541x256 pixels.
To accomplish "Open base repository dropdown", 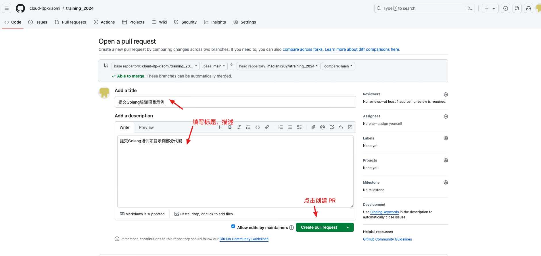I will (x=156, y=66).
